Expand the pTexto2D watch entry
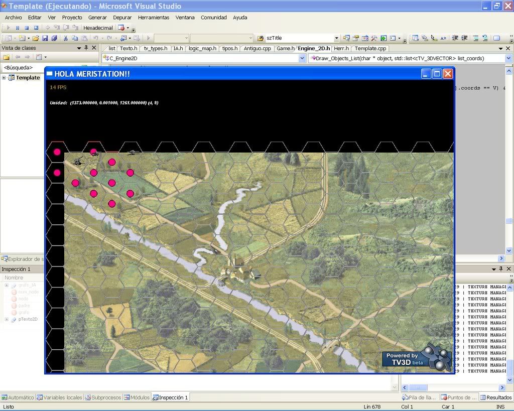 [7, 319]
